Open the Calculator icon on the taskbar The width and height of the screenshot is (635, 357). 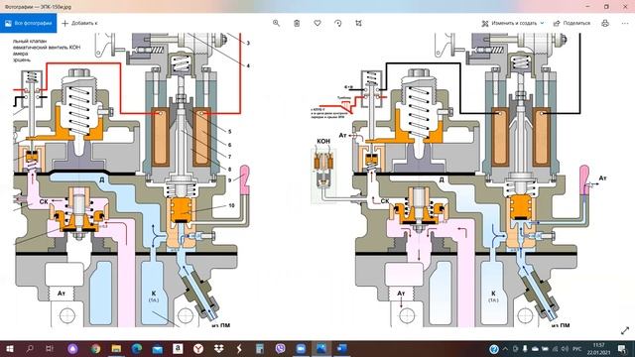260,348
